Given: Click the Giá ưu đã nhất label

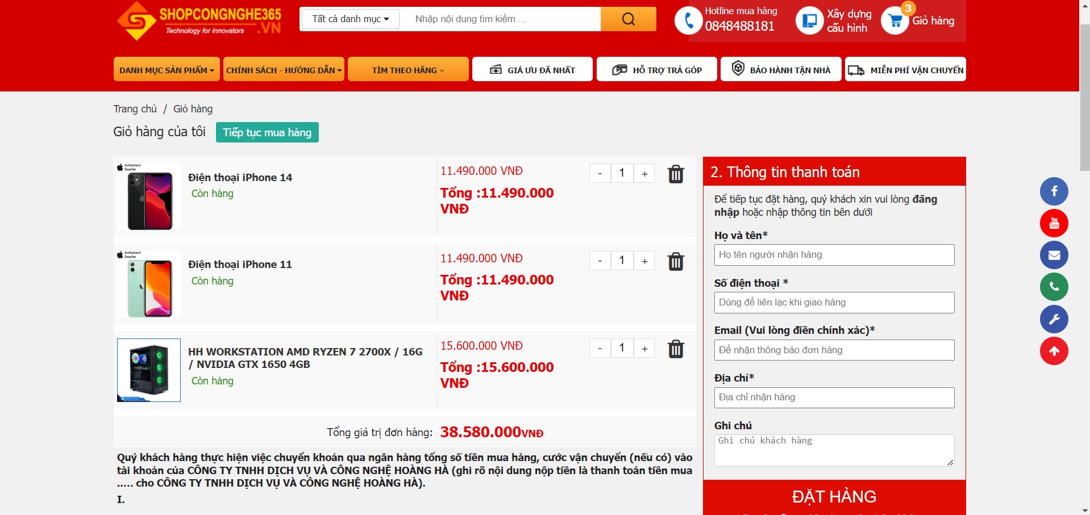Looking at the screenshot, I should (x=541, y=70).
